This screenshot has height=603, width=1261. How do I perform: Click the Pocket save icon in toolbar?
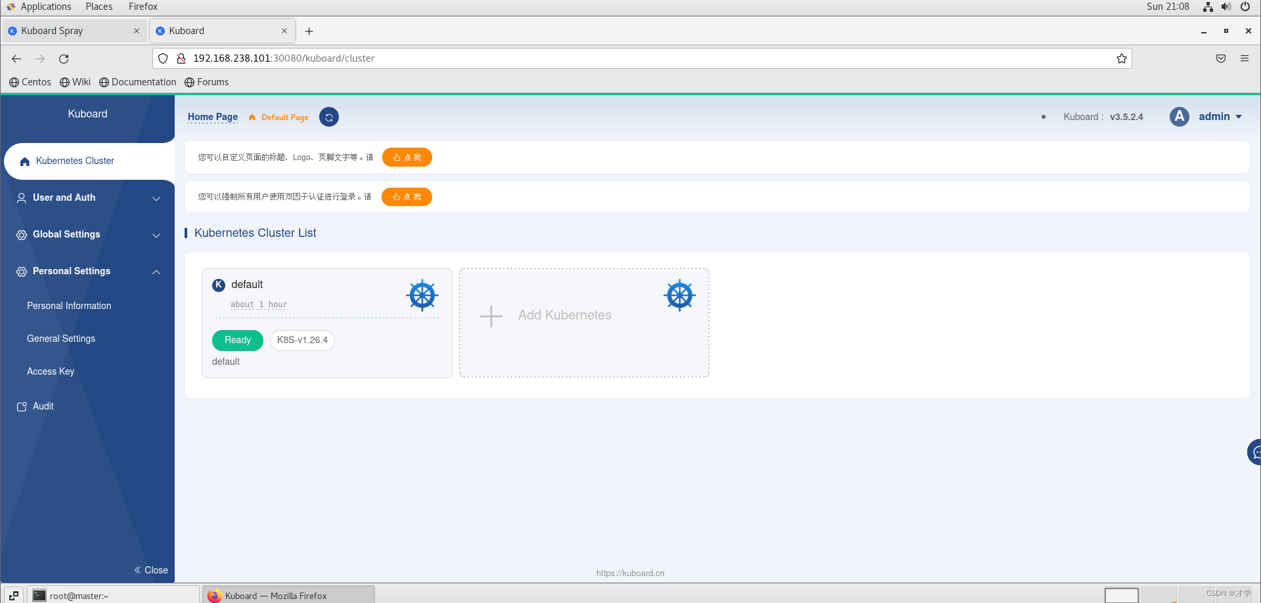[x=1221, y=58]
